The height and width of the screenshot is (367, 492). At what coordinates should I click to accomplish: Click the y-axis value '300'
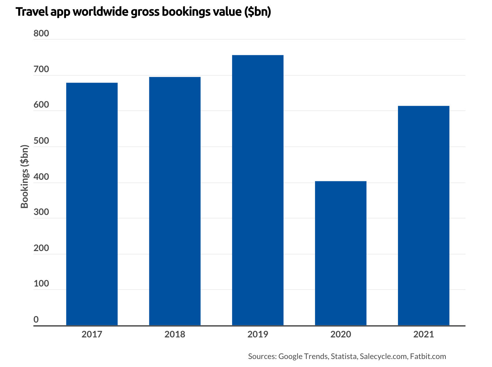coord(41,212)
